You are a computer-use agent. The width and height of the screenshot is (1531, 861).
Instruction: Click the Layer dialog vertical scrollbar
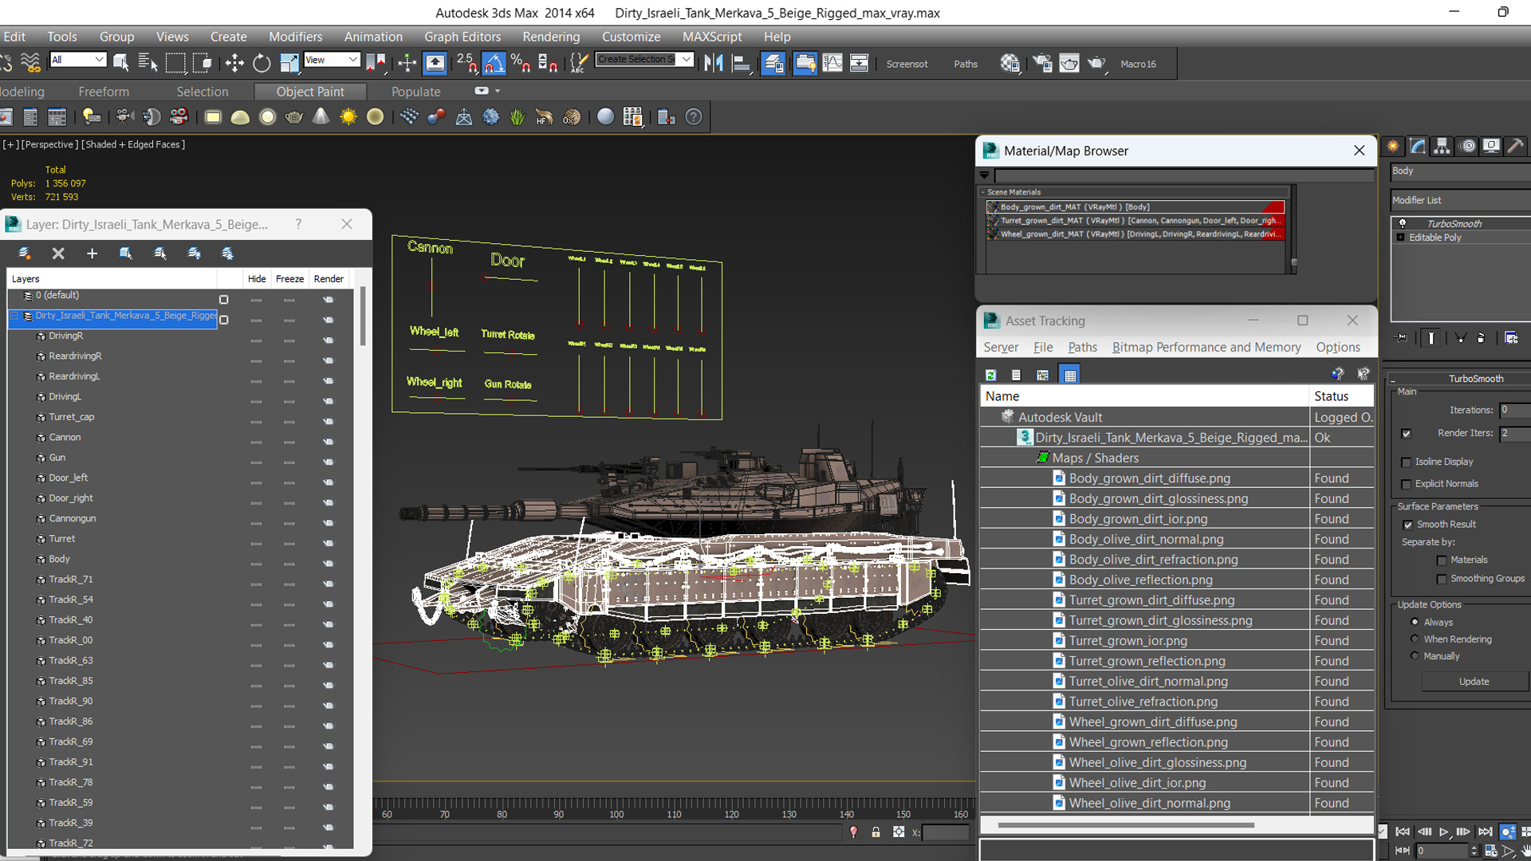tap(363, 316)
